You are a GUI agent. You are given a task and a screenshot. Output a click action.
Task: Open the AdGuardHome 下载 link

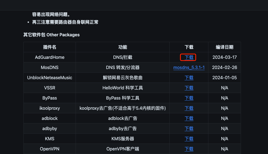189,57
